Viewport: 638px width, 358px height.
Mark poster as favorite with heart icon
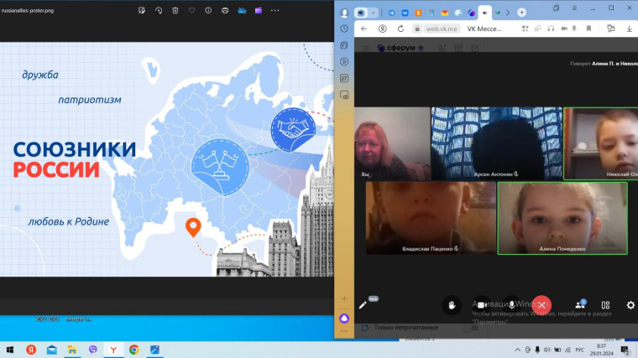point(191,11)
